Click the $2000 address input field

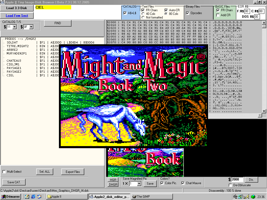237,179
